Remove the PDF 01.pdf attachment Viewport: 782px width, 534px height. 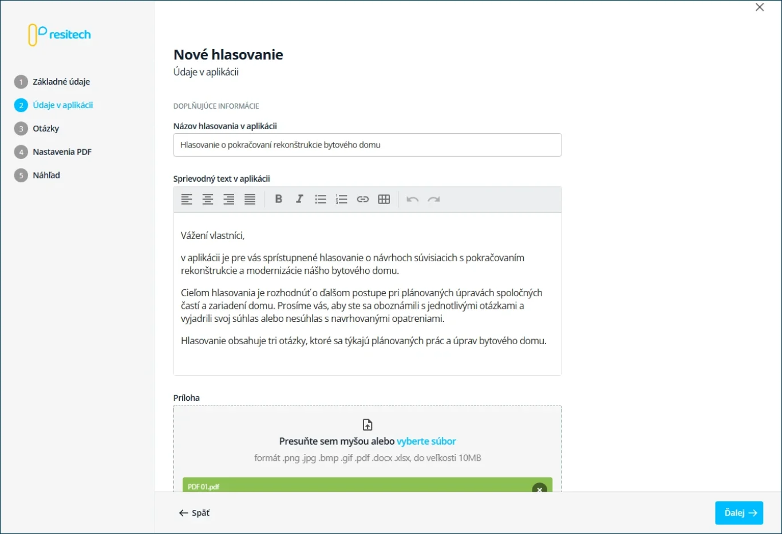(x=539, y=488)
